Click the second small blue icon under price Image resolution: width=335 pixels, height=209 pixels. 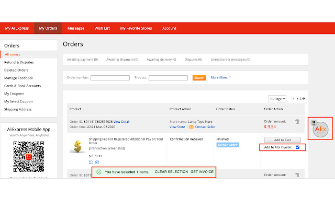97,162
